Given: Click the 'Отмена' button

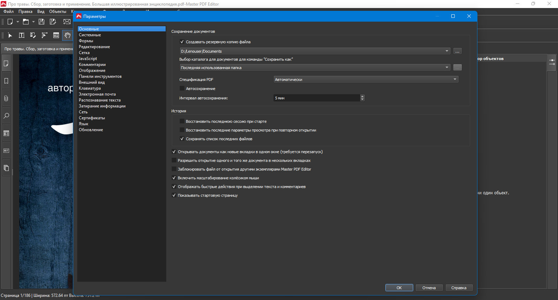Looking at the screenshot, I should pyautogui.click(x=429, y=288).
